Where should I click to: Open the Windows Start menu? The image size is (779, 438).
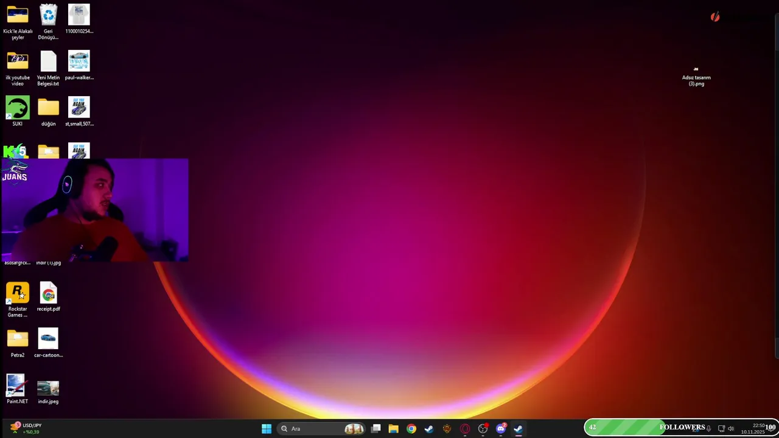267,429
